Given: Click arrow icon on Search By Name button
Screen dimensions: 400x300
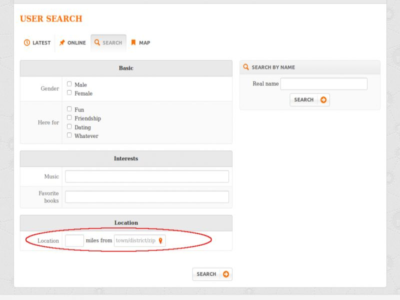Looking at the screenshot, I should tap(323, 100).
